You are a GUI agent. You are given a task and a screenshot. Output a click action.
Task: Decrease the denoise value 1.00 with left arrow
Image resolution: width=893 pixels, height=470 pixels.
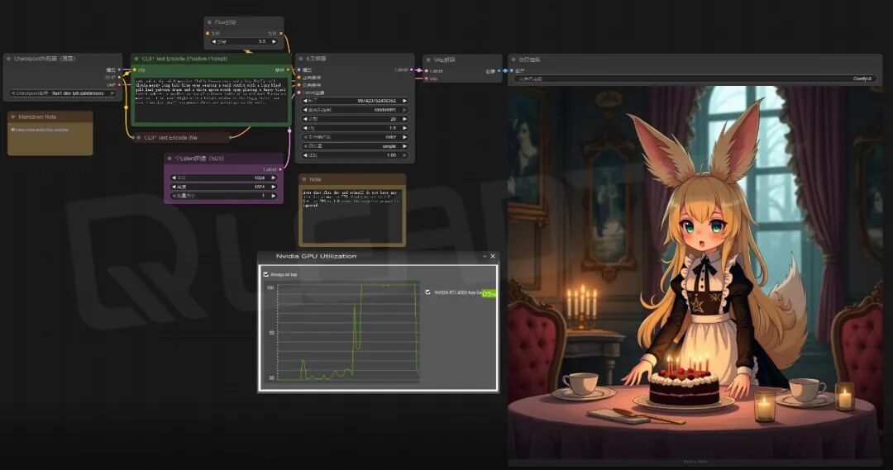(305, 155)
